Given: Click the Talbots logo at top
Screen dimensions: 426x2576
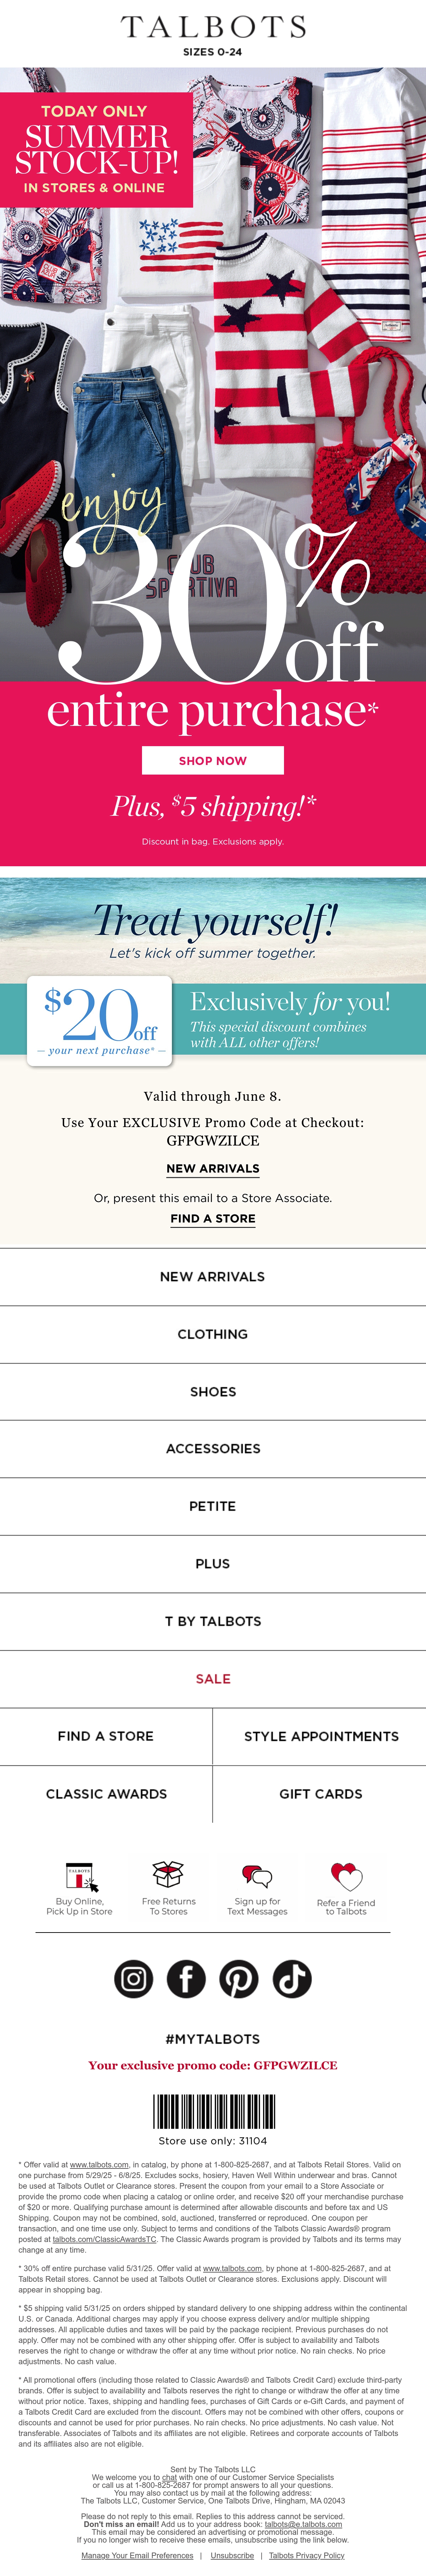Looking at the screenshot, I should [x=213, y=27].
